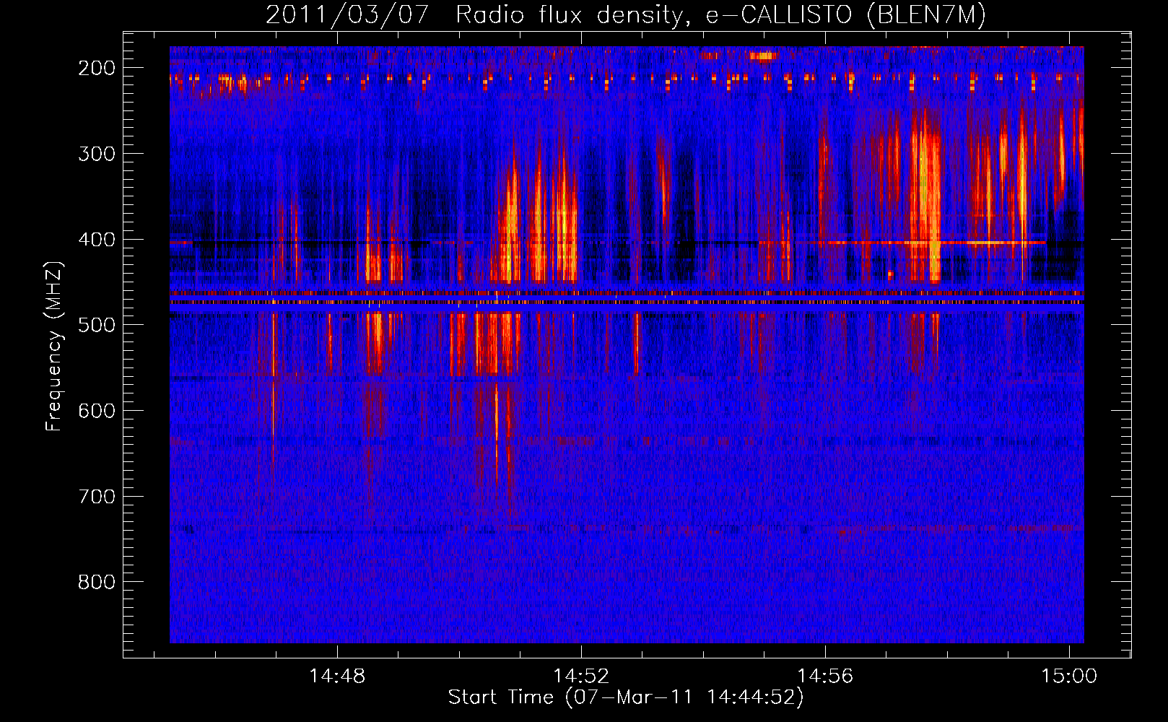This screenshot has height=722, width=1168.
Task: Click the 500 frequency tick label
Action: (97, 325)
